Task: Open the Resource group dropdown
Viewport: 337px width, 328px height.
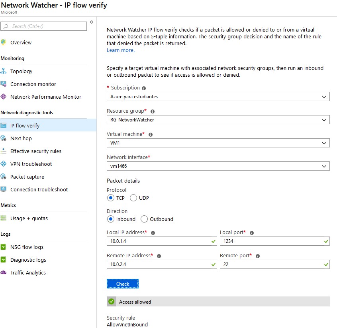Action: [x=218, y=119]
